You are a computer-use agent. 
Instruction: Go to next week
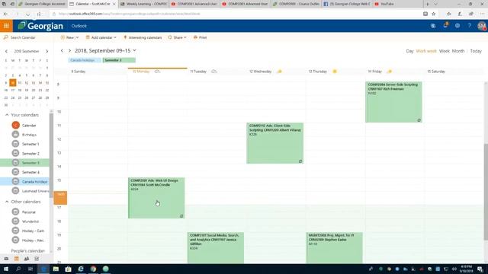pyautogui.click(x=69, y=51)
